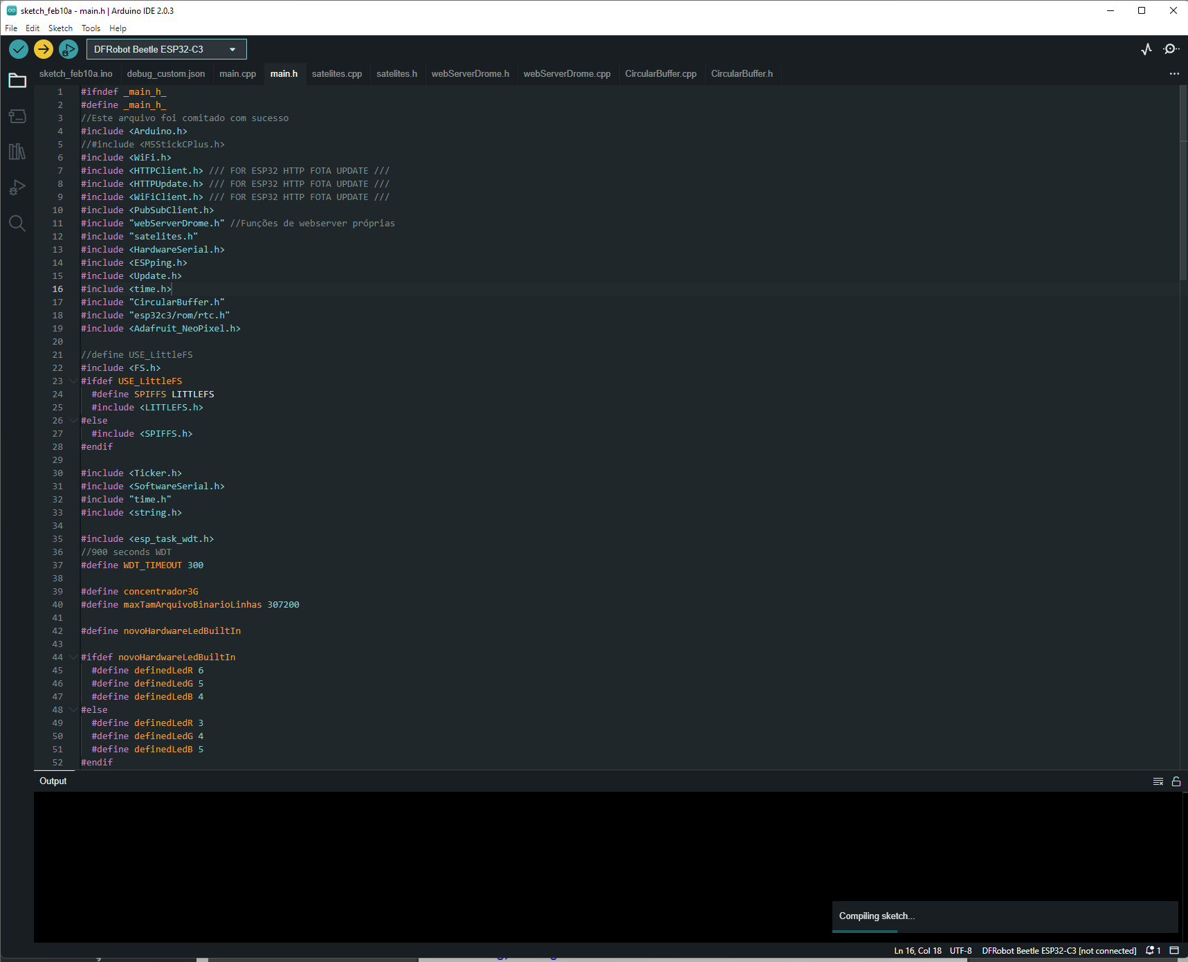Open the Serial Plotter icon

[x=1146, y=49]
